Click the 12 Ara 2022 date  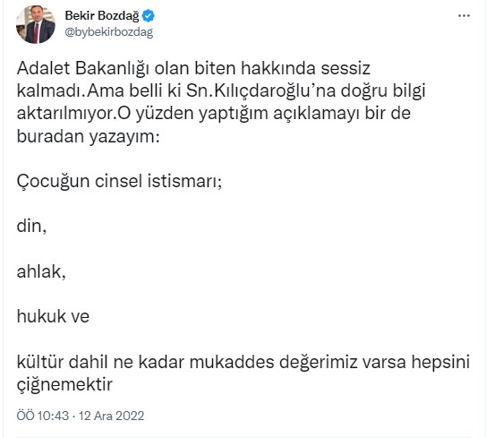pos(111,416)
